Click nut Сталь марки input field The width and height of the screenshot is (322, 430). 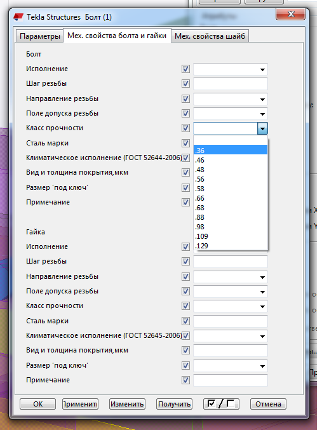pos(231,321)
